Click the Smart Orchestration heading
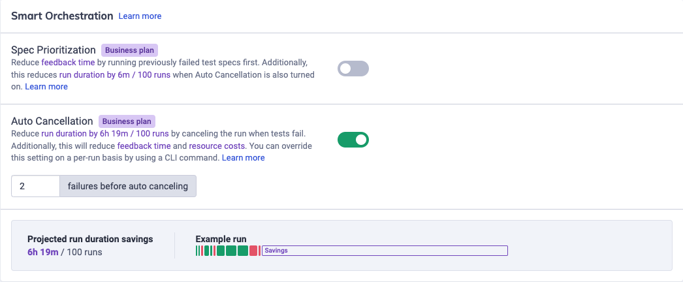This screenshot has height=282, width=683. (x=62, y=16)
